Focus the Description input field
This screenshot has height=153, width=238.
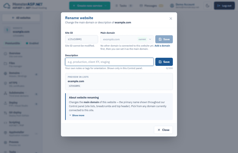coord(109,62)
